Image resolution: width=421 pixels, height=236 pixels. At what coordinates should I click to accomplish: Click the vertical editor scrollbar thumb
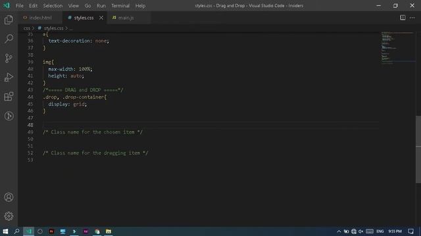pyautogui.click(x=418, y=149)
